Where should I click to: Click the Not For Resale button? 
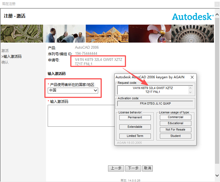tap(175, 130)
